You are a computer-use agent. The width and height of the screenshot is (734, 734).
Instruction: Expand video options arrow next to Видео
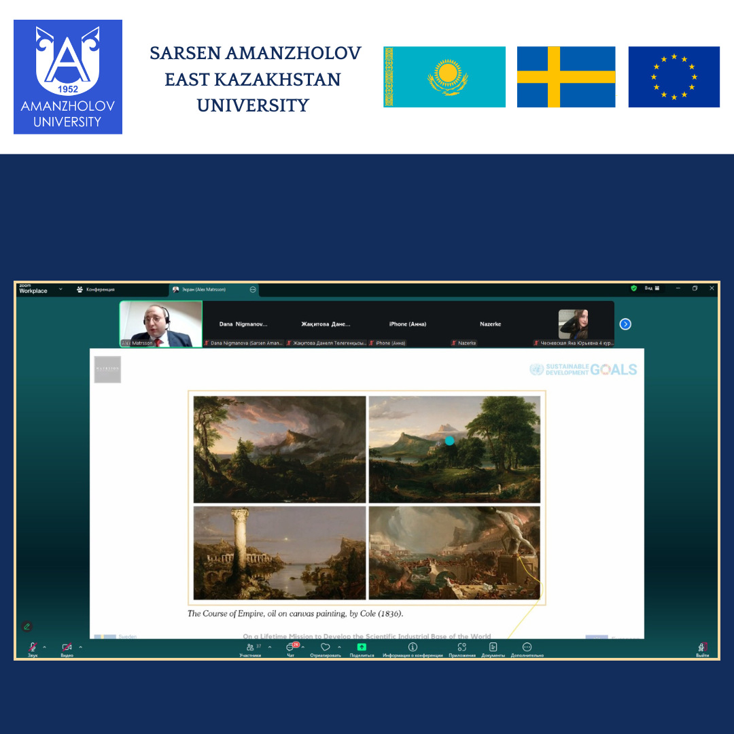pyautogui.click(x=80, y=647)
